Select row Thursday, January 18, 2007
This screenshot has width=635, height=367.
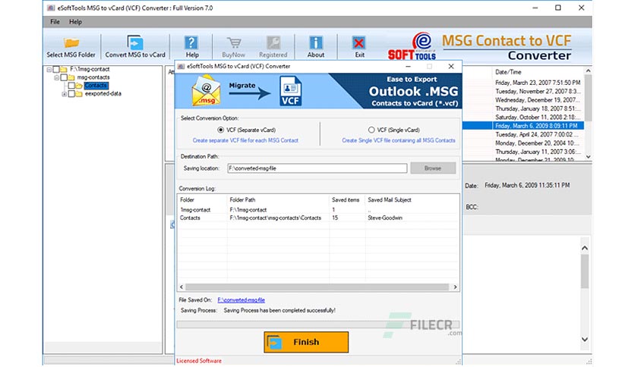click(538, 108)
